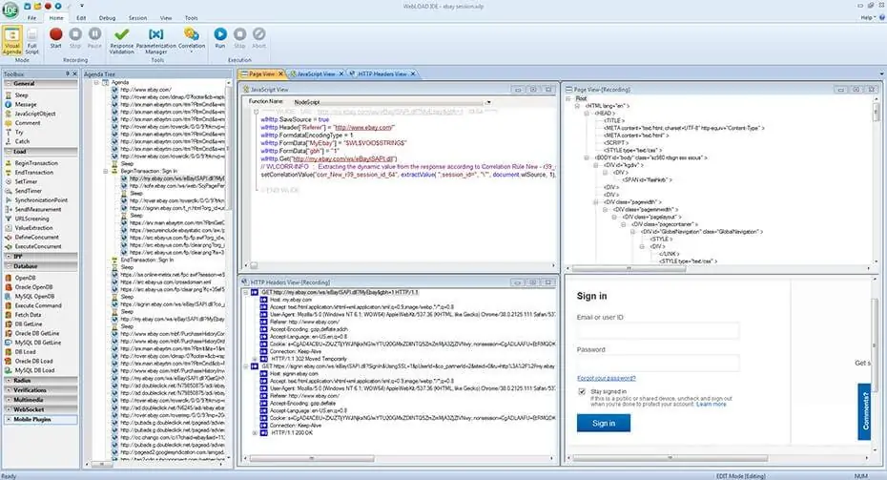Select the EndTransaction toolbox item
The height and width of the screenshot is (480, 887).
click(34, 172)
